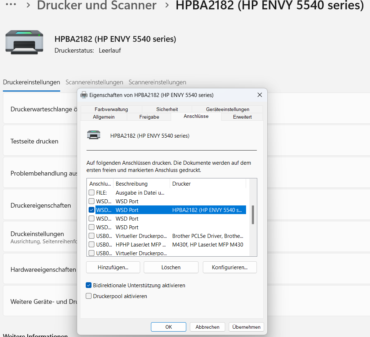Open Weitere Geräte- und Drucker entry
This screenshot has width=370, height=337.
point(40,301)
